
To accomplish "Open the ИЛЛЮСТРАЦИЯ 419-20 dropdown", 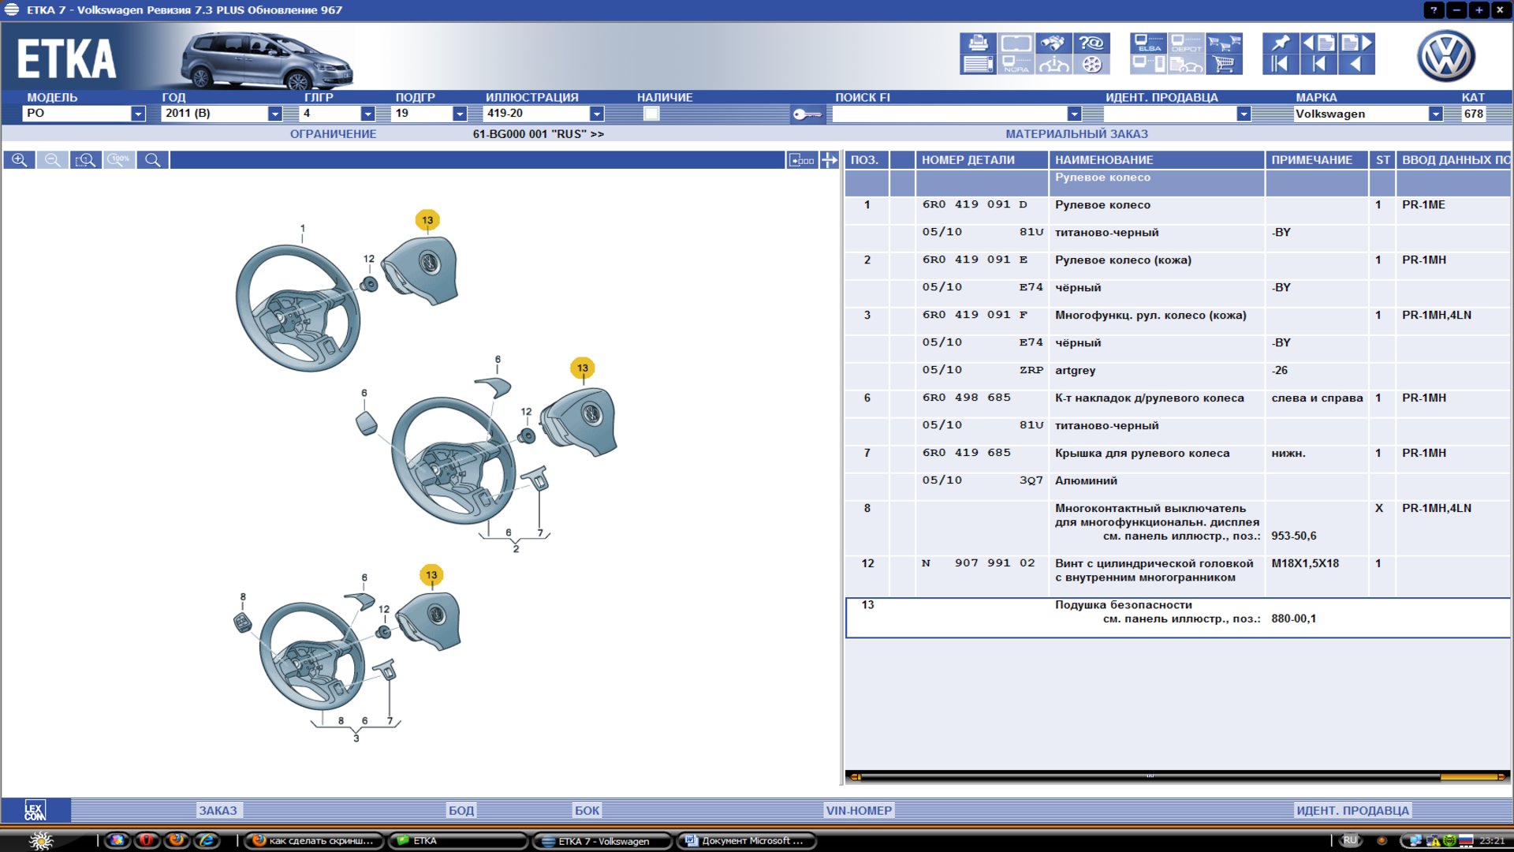I will tap(597, 114).
